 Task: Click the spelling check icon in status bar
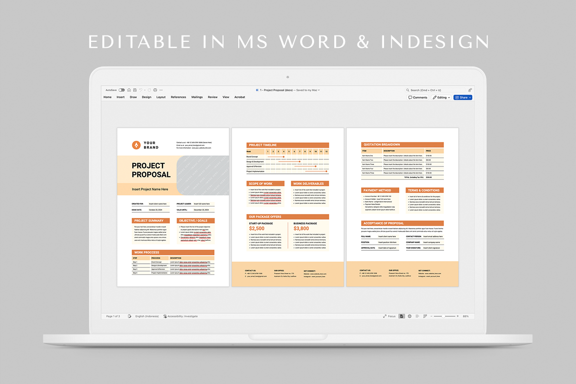point(129,316)
